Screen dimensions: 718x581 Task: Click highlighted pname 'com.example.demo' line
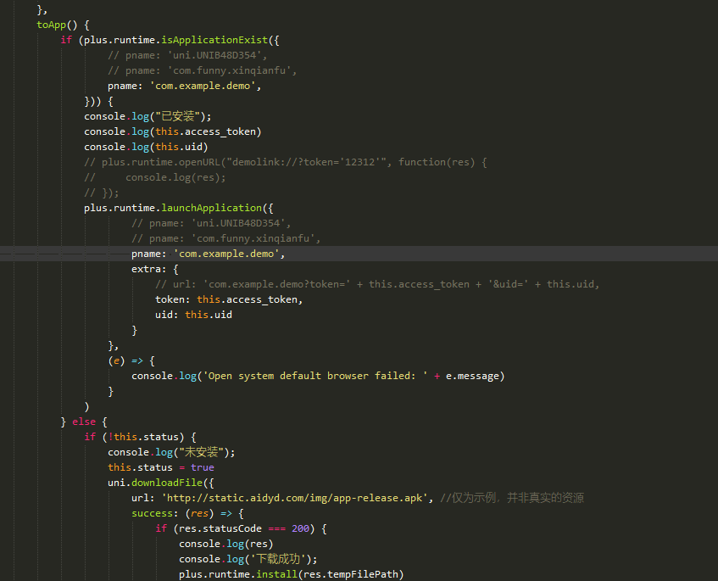[208, 254]
